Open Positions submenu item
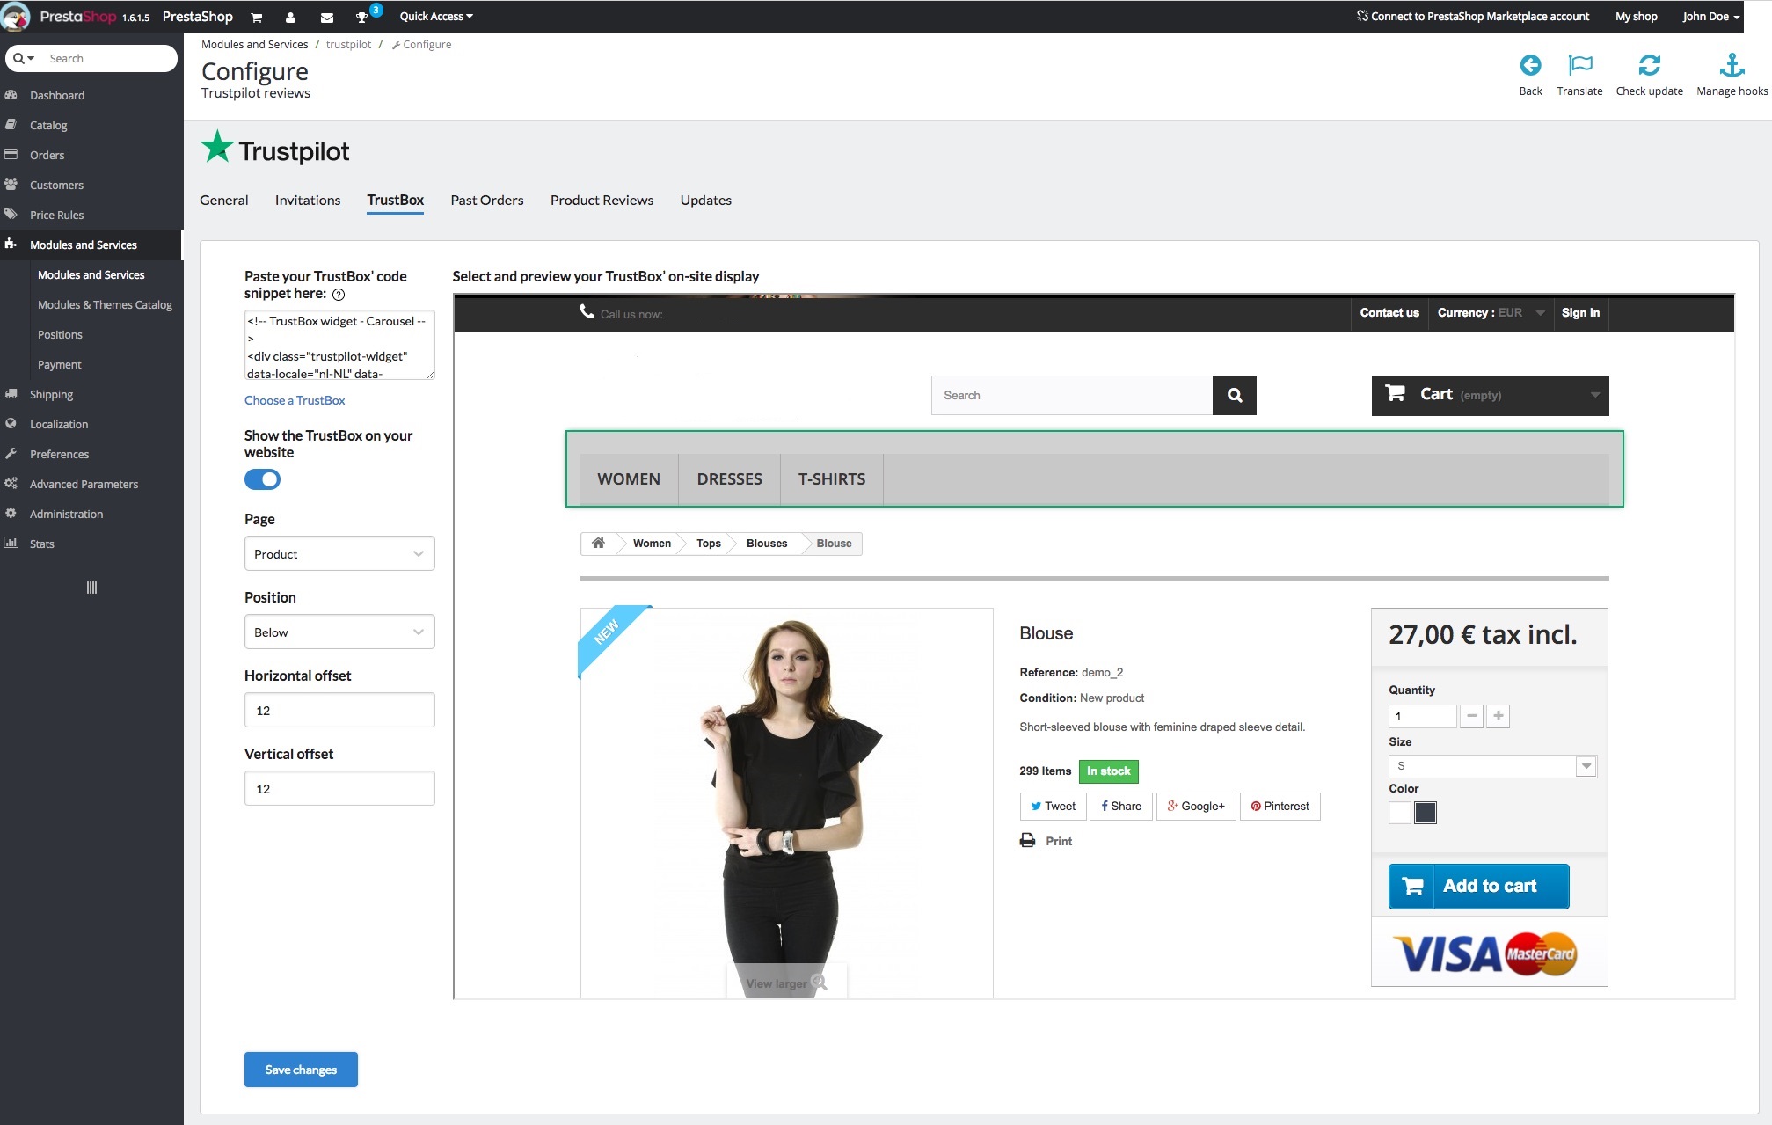The image size is (1772, 1125). pyautogui.click(x=60, y=334)
